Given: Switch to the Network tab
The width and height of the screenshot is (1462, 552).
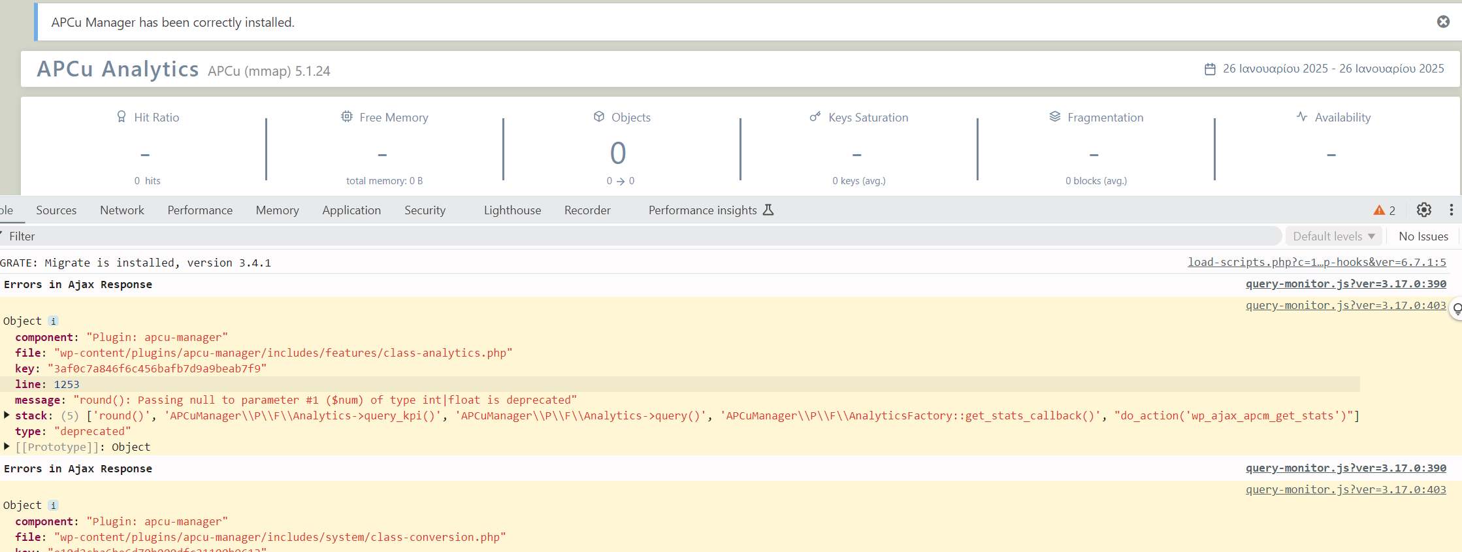Looking at the screenshot, I should tap(122, 210).
